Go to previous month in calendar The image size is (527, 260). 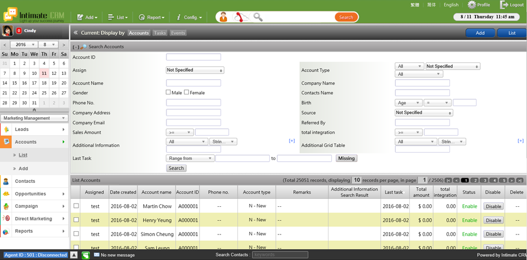point(5,45)
